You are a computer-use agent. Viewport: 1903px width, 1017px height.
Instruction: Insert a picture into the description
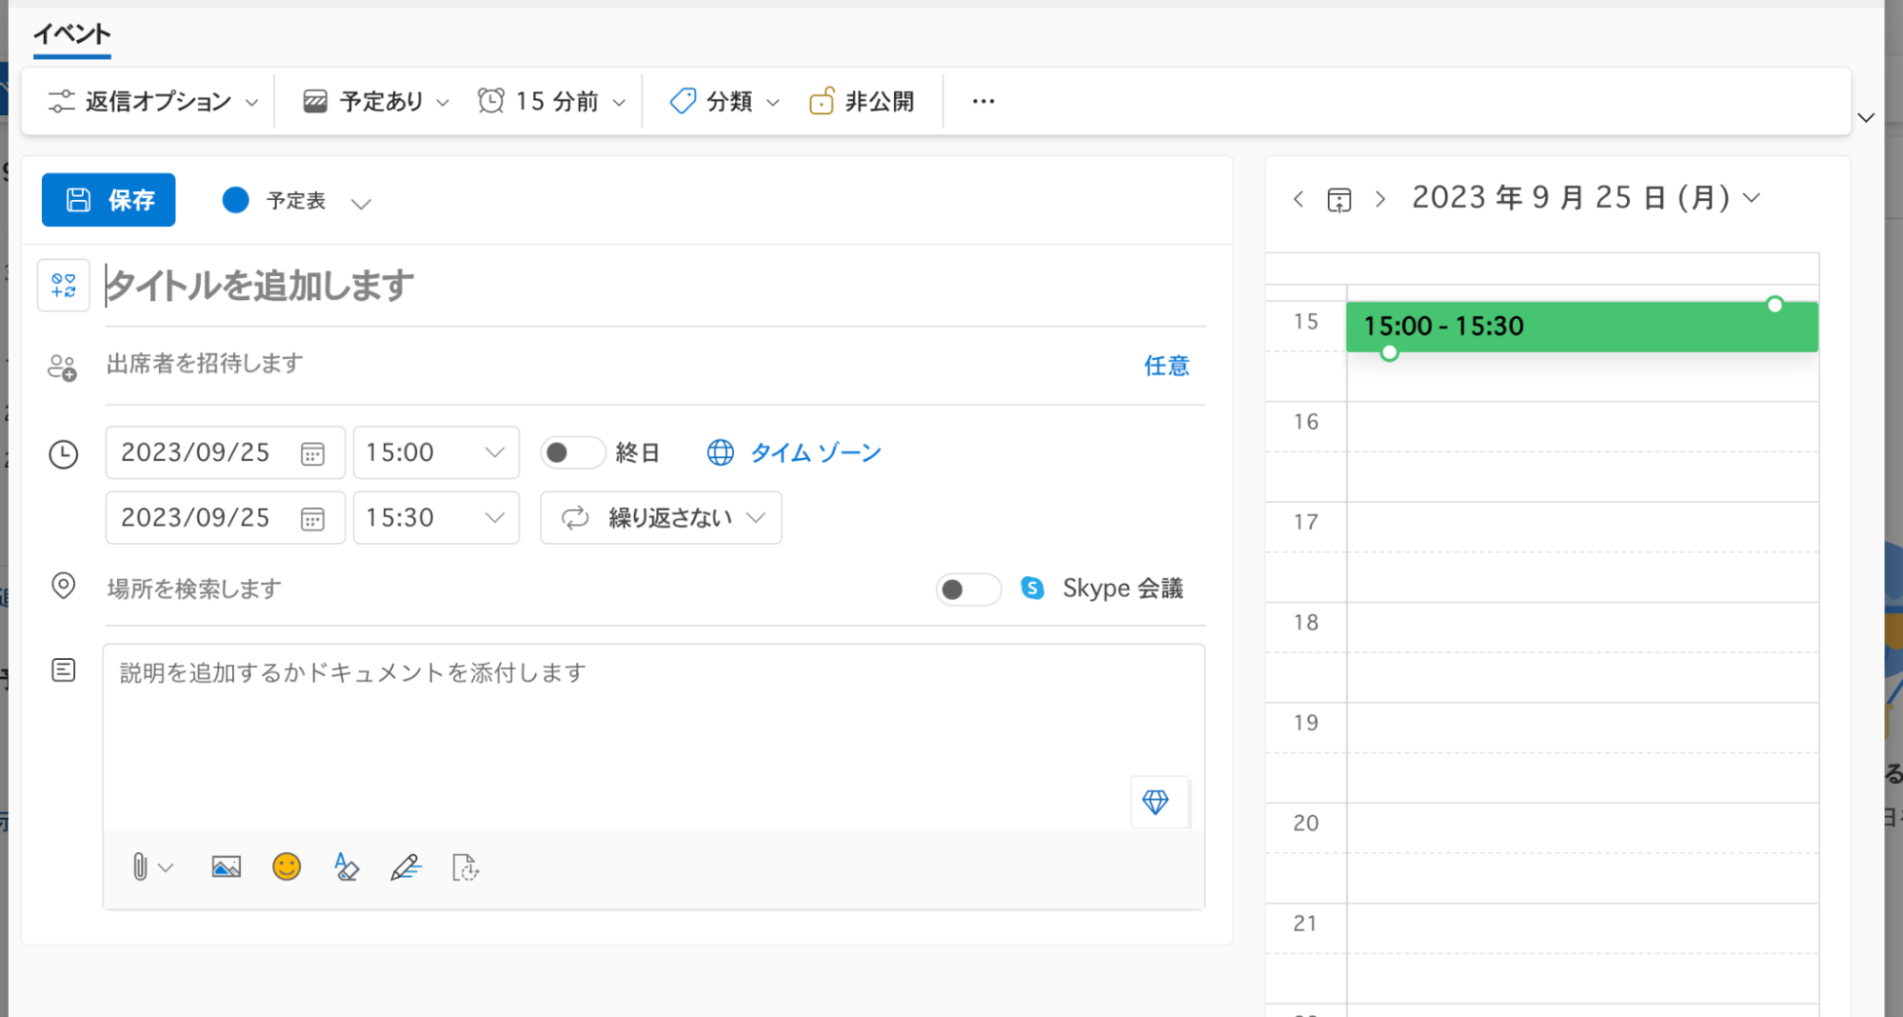[225, 867]
